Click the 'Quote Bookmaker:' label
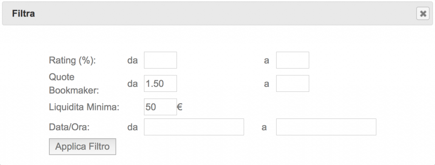This screenshot has height=165, width=435. click(x=74, y=83)
